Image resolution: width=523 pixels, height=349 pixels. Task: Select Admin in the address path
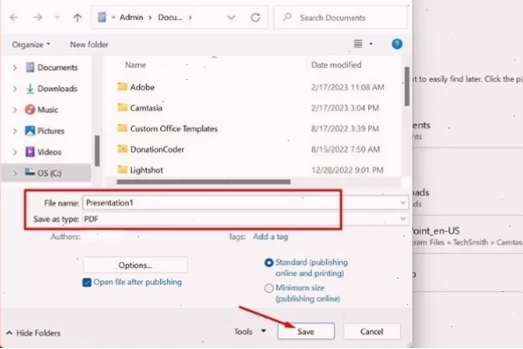[132, 18]
